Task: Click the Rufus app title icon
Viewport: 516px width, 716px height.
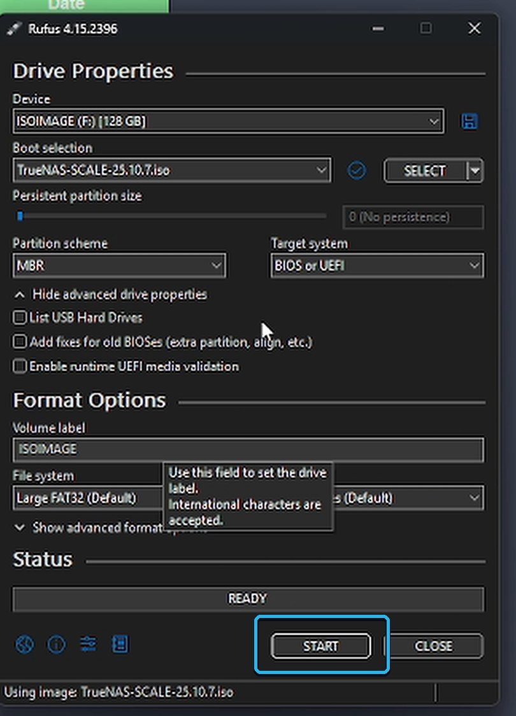Action: 15,29
